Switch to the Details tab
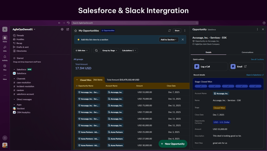267x151 pixels. click(x=208, y=52)
